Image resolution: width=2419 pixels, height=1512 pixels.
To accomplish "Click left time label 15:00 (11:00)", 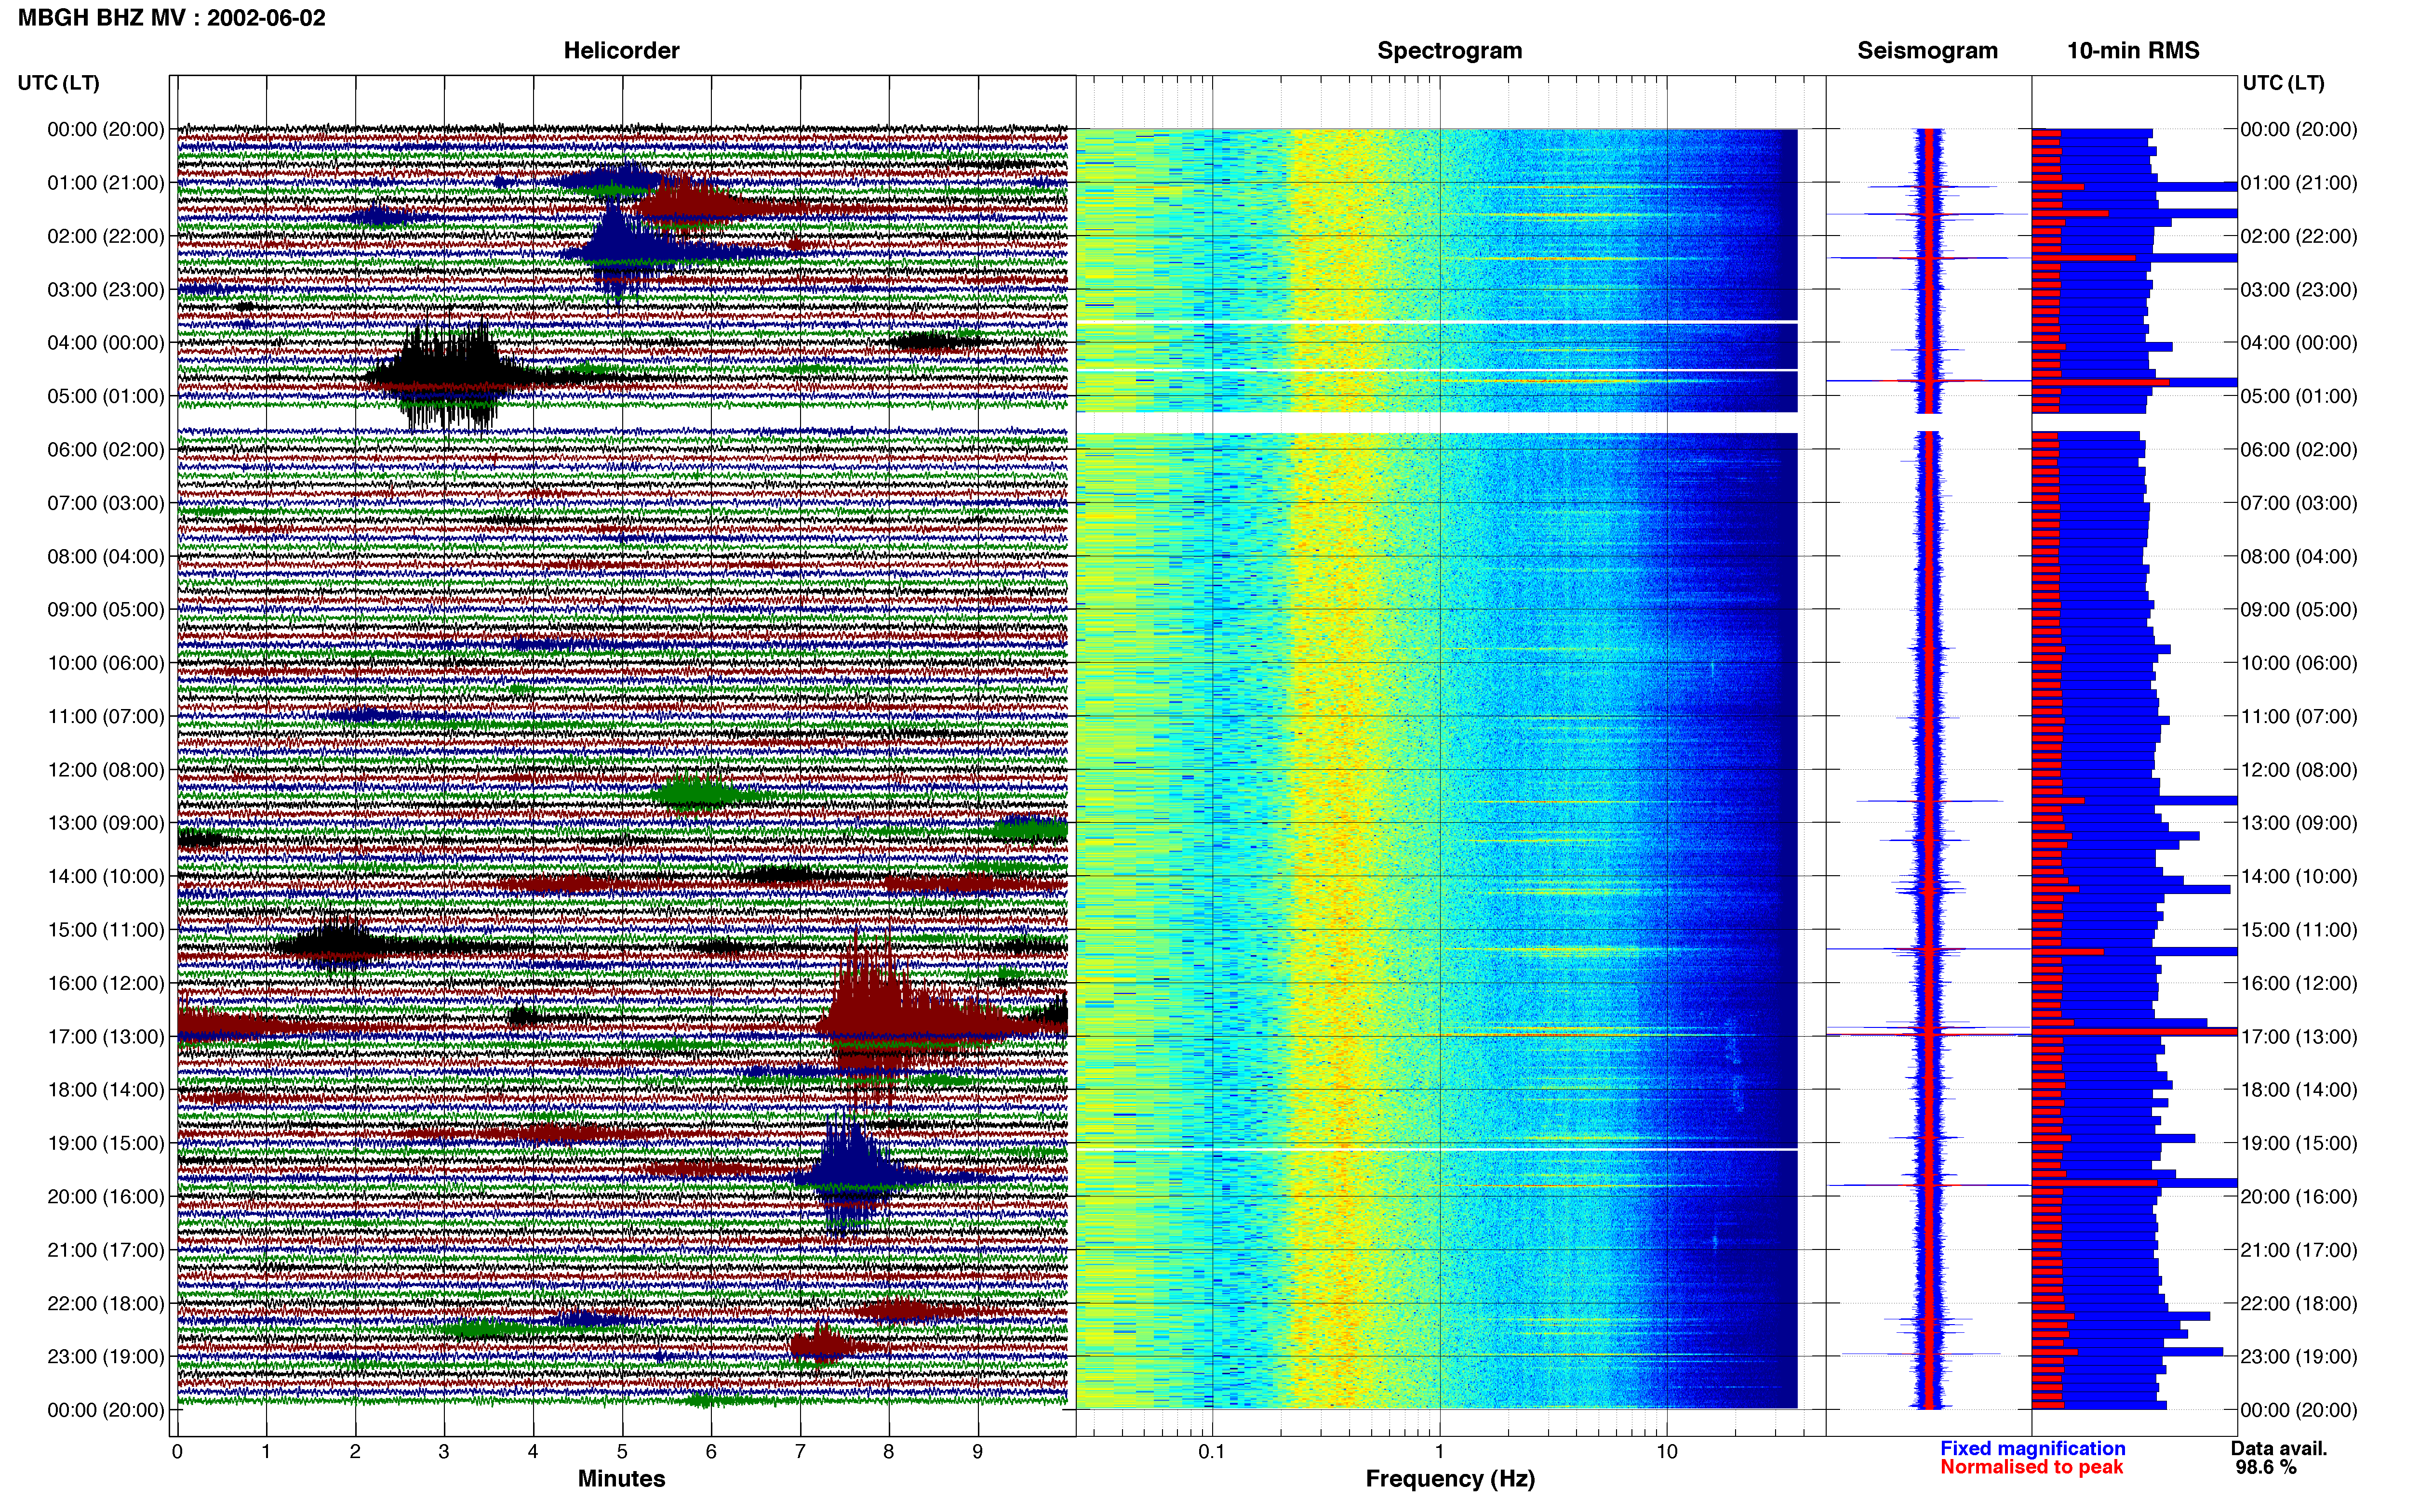I will tap(106, 929).
